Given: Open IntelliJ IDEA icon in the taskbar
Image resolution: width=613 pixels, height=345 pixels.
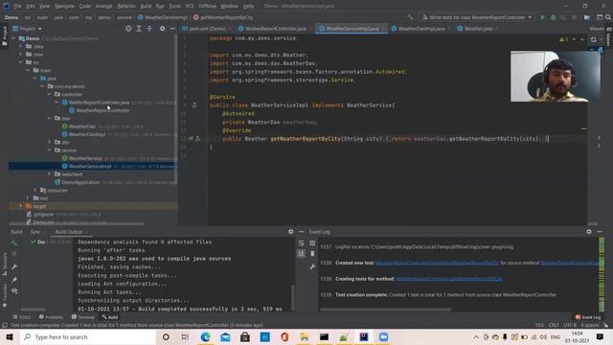Looking at the screenshot, I should click(x=364, y=336).
